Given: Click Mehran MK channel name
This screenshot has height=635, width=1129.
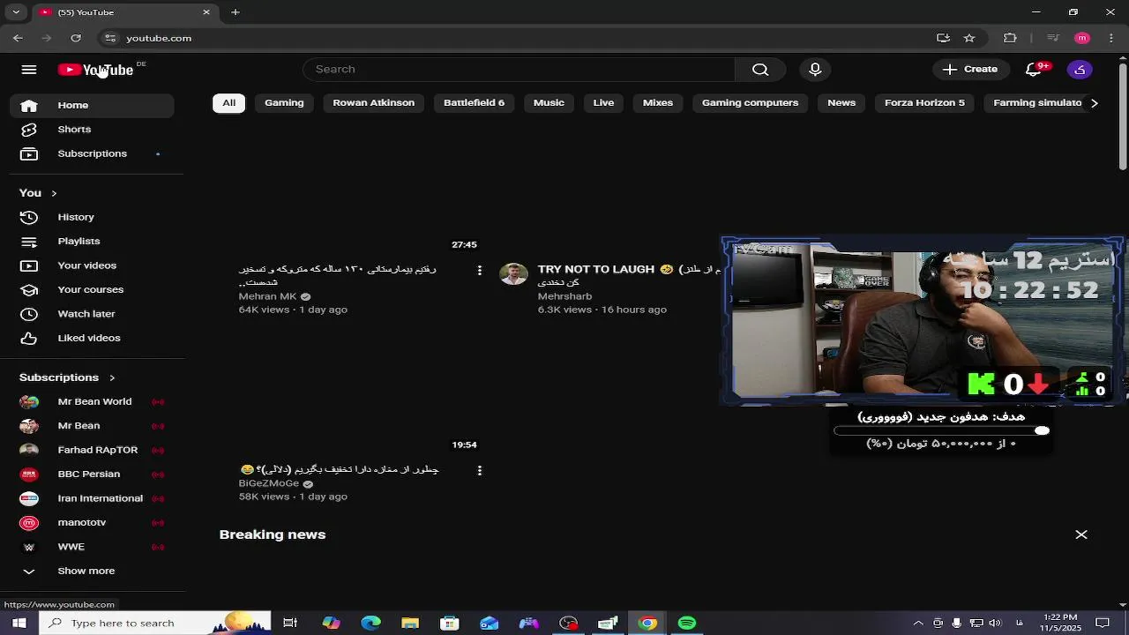Looking at the screenshot, I should 267,297.
